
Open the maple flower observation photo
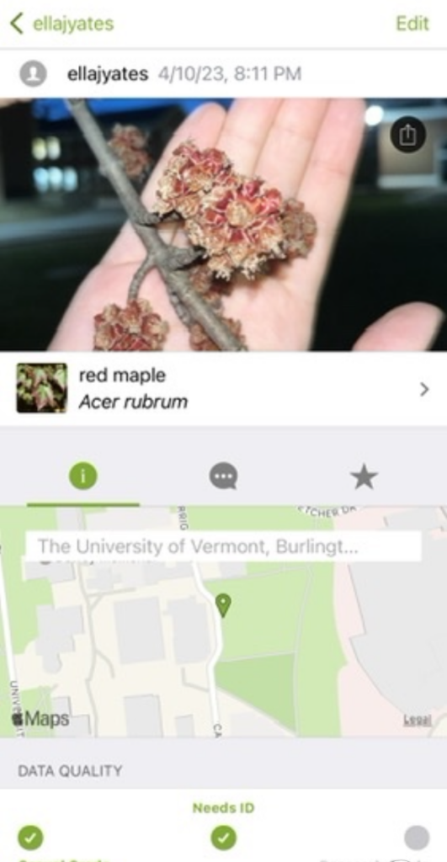(223, 224)
